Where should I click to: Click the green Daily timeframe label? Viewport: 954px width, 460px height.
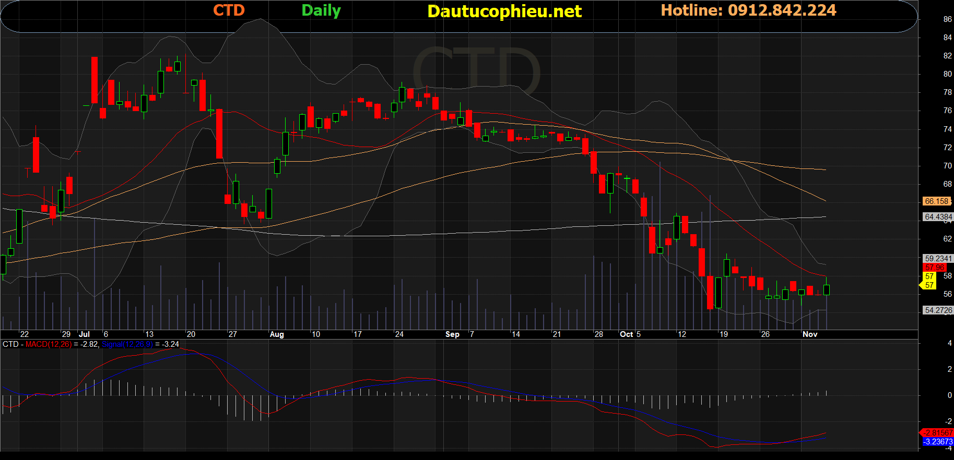(x=321, y=10)
